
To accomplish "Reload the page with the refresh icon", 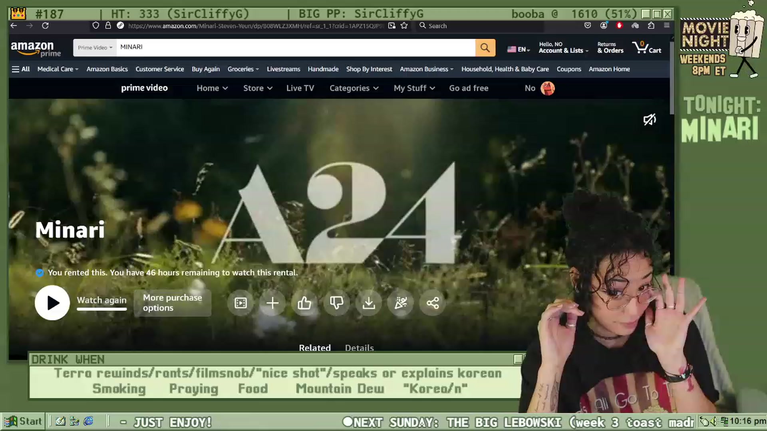I will 46,26.
